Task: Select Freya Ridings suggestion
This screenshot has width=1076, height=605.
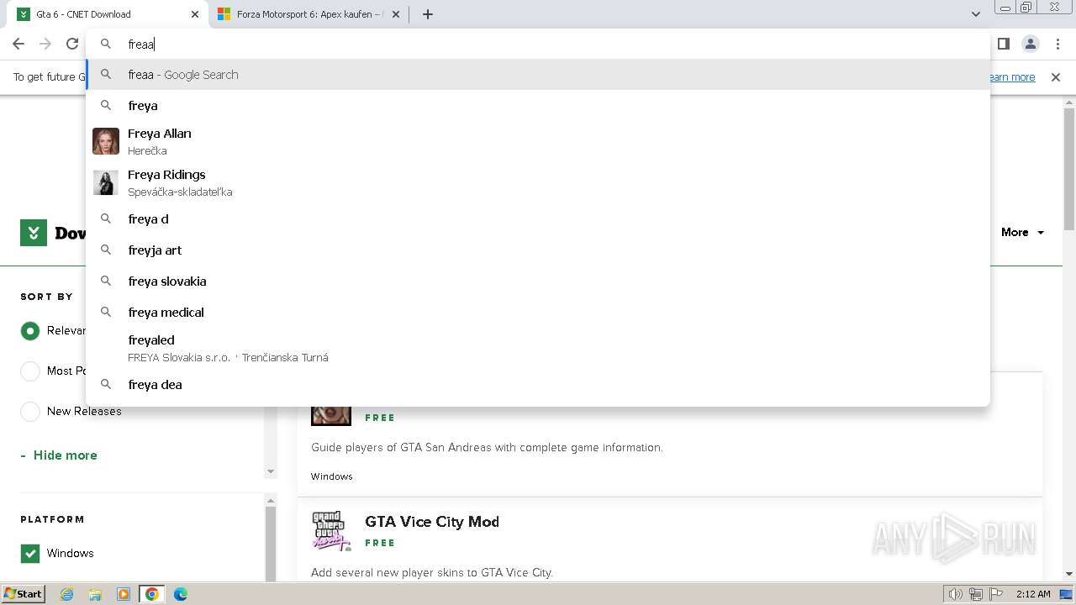Action: [538, 182]
